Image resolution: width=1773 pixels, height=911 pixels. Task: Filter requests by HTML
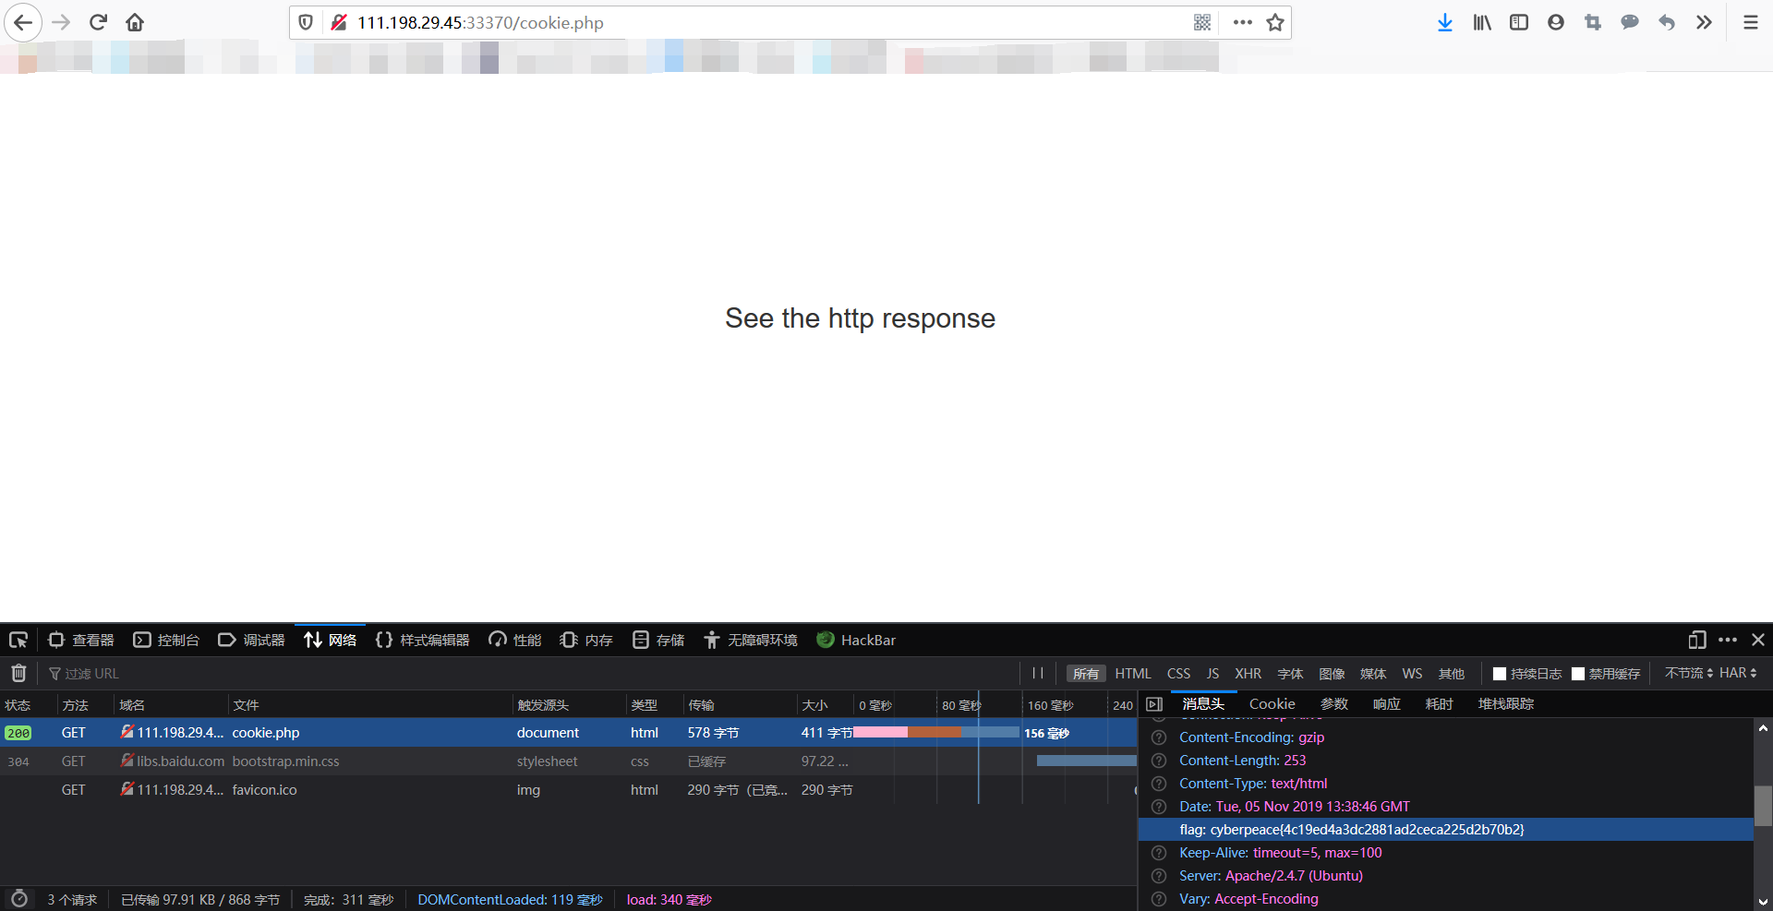pos(1133,674)
